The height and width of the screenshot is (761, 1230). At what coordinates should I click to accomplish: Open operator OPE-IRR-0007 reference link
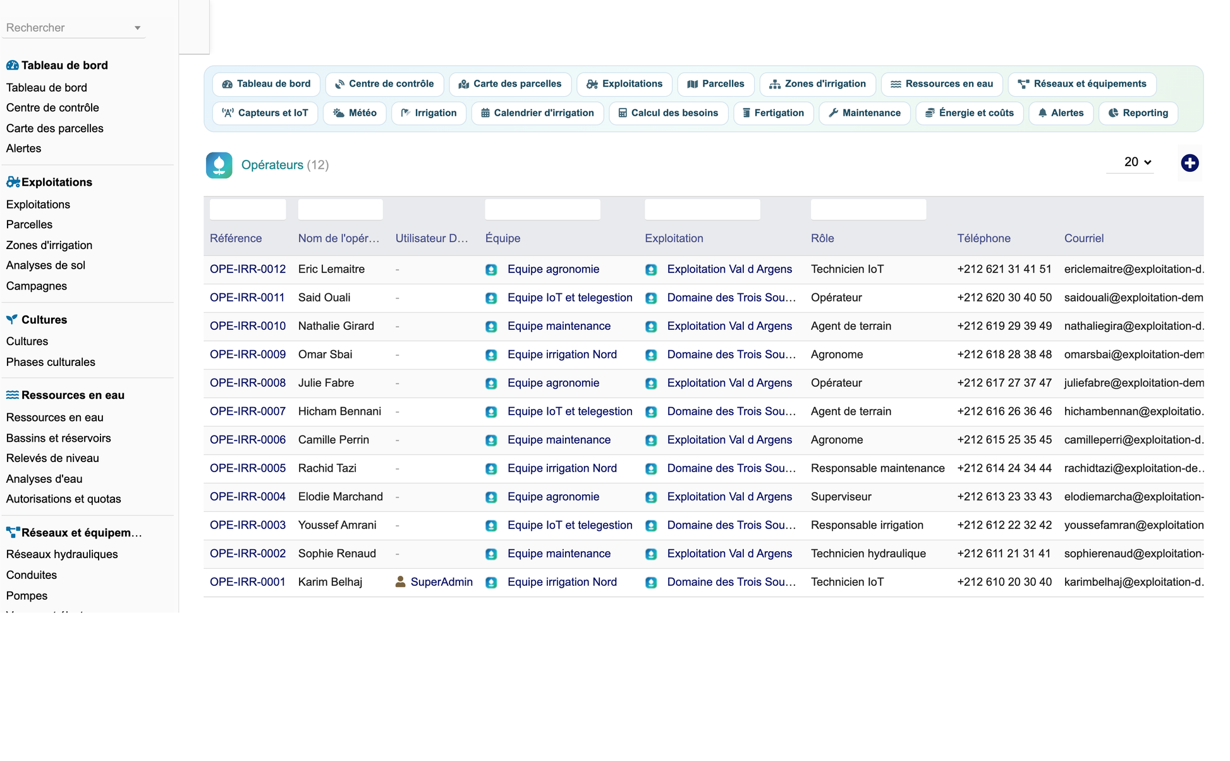(x=248, y=411)
